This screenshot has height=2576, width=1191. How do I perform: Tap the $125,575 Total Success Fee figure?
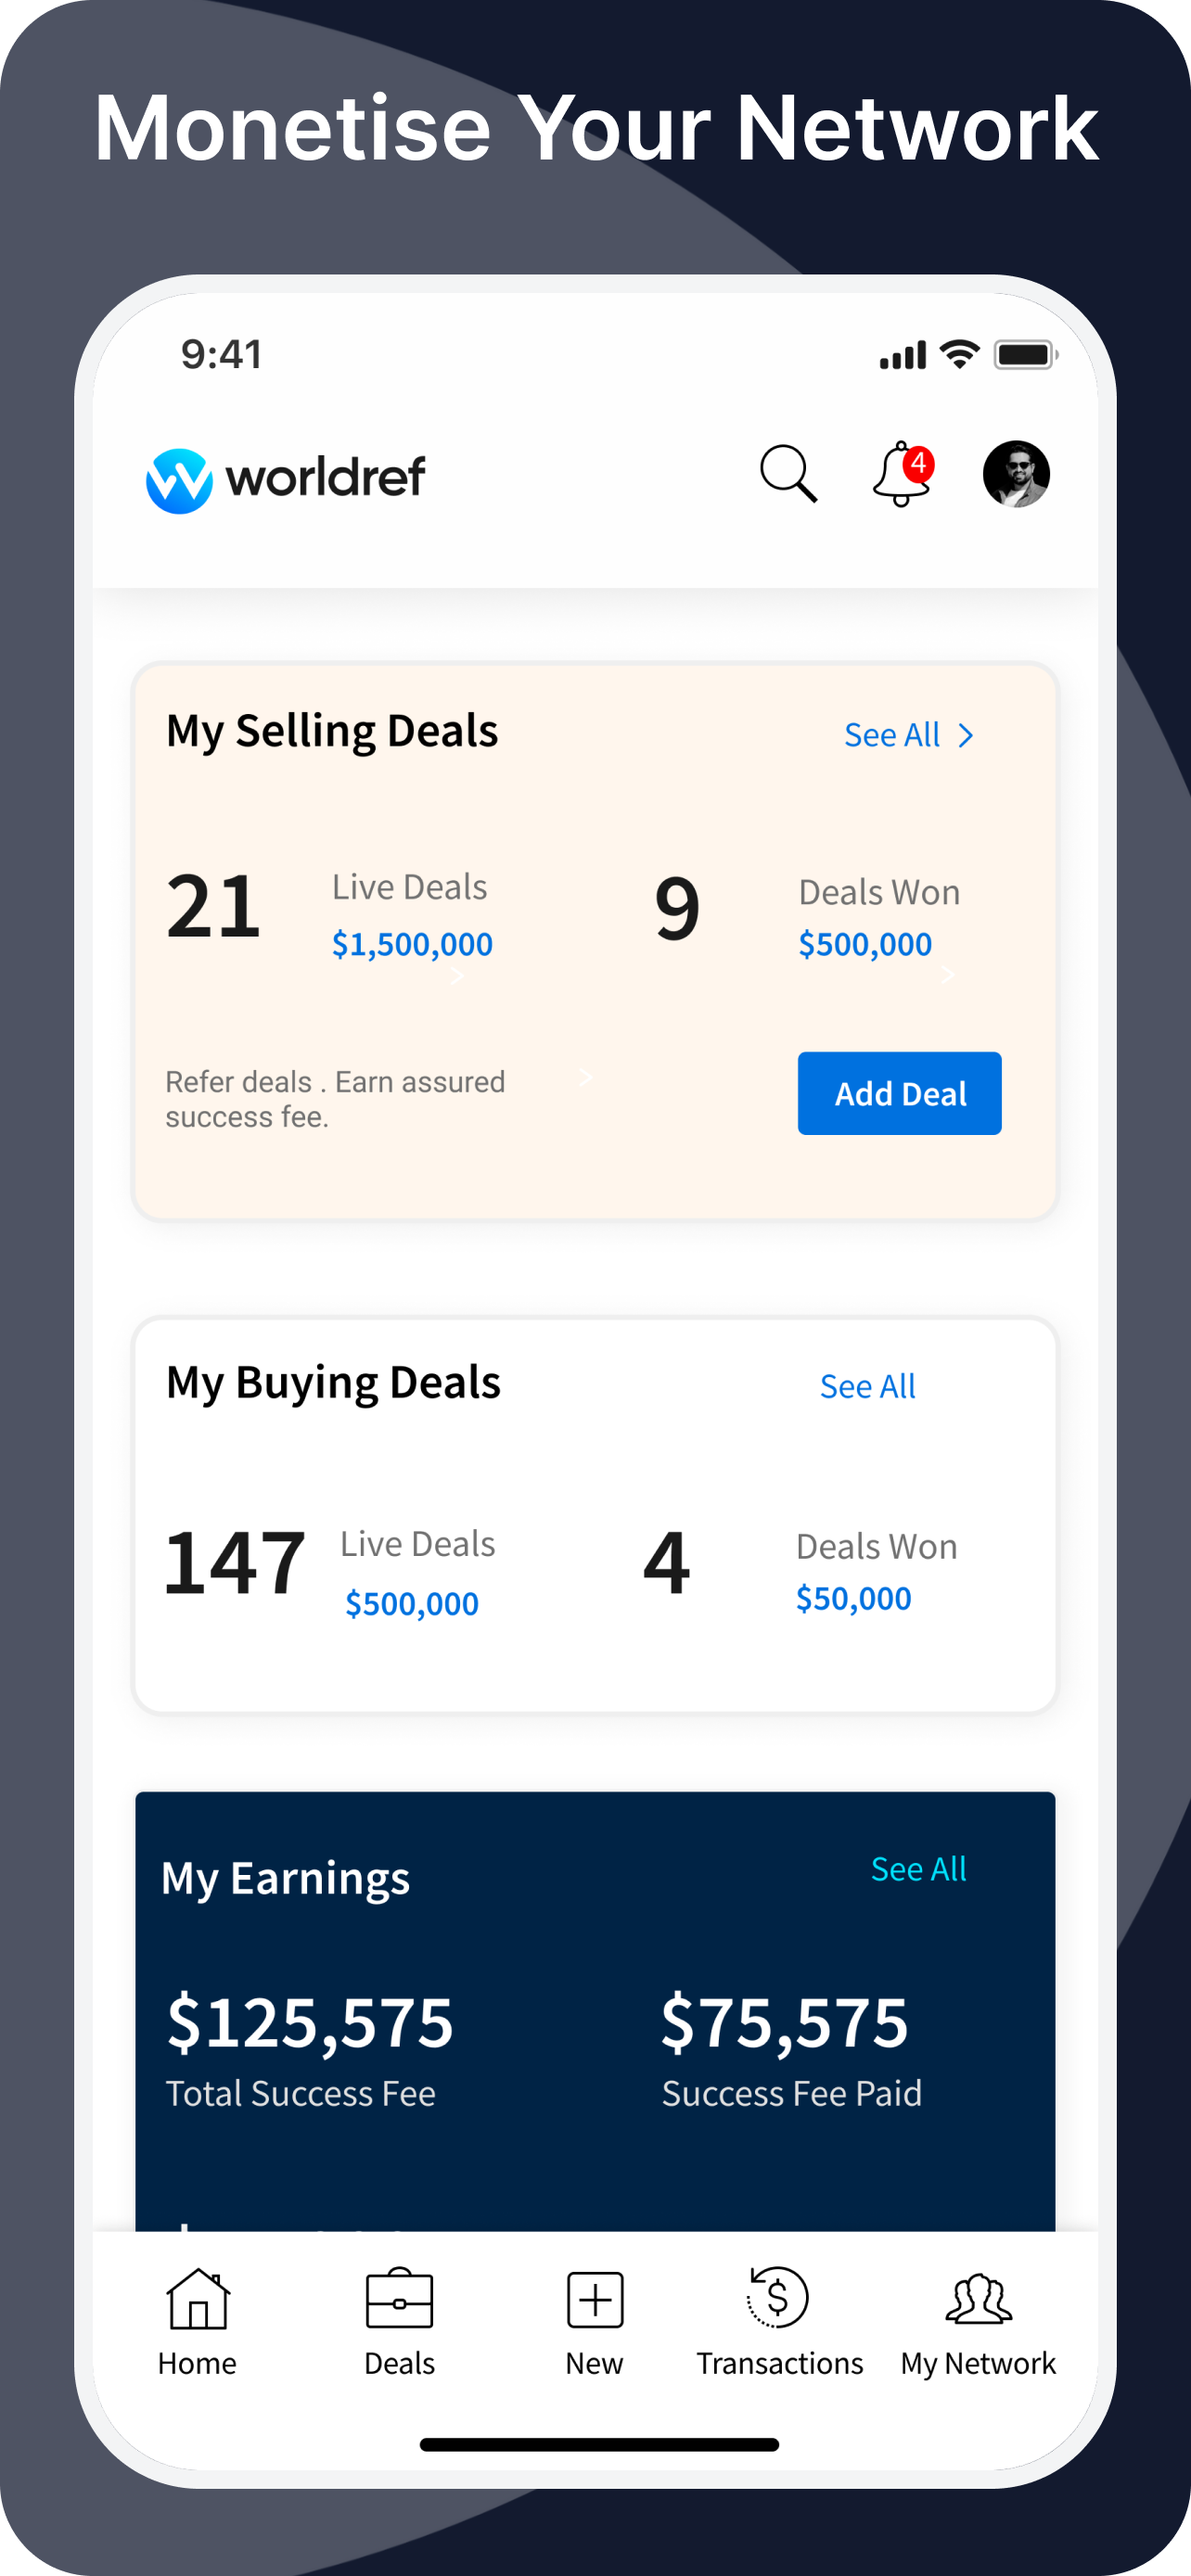pyautogui.click(x=310, y=2022)
